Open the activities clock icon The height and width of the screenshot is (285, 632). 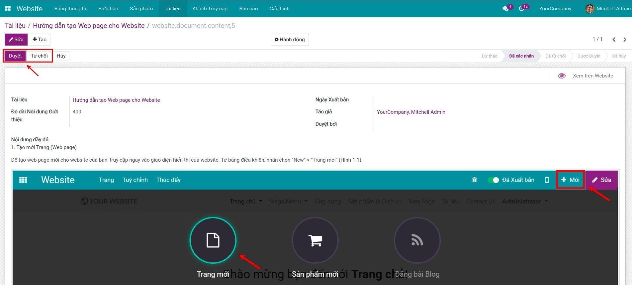[x=521, y=9]
